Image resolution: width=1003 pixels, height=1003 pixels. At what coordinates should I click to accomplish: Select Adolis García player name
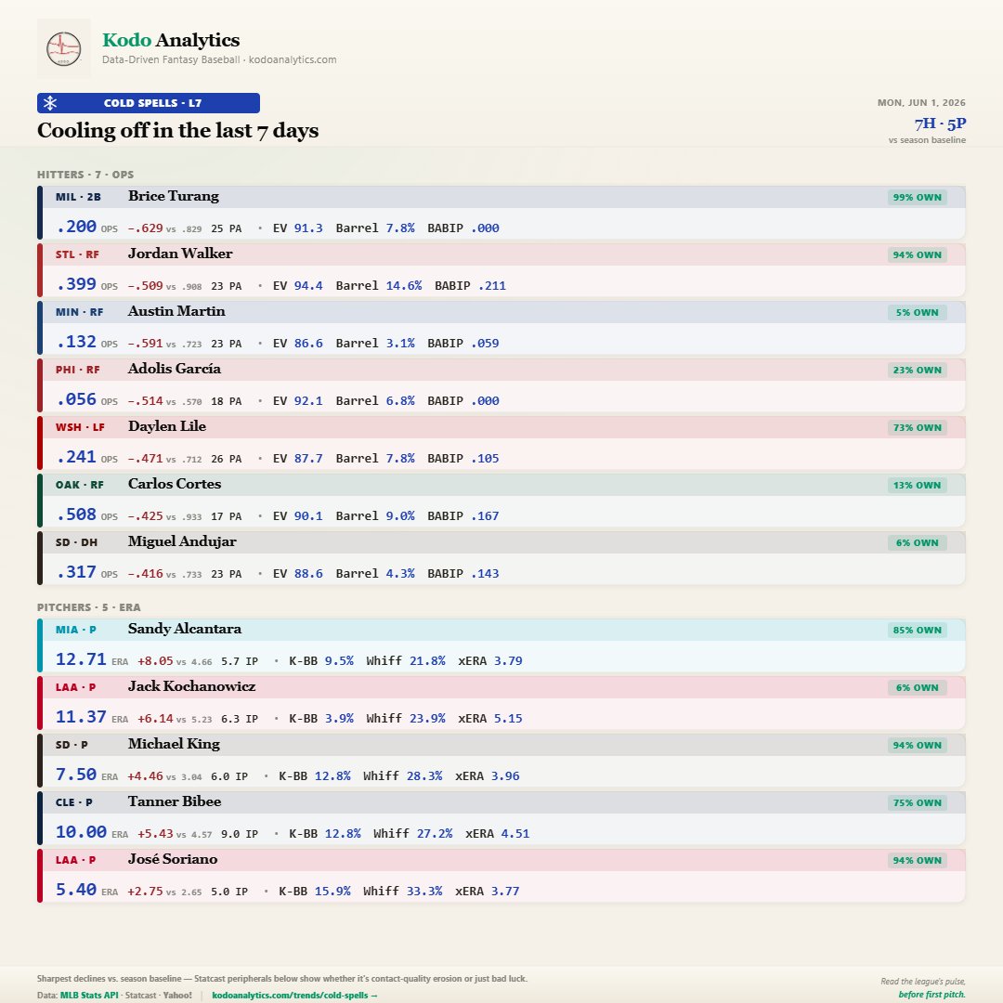click(174, 369)
